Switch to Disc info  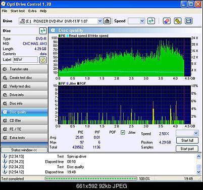(24, 103)
